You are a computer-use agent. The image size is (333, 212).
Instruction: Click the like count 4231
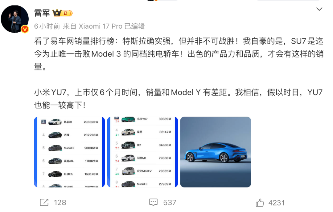click(276, 203)
